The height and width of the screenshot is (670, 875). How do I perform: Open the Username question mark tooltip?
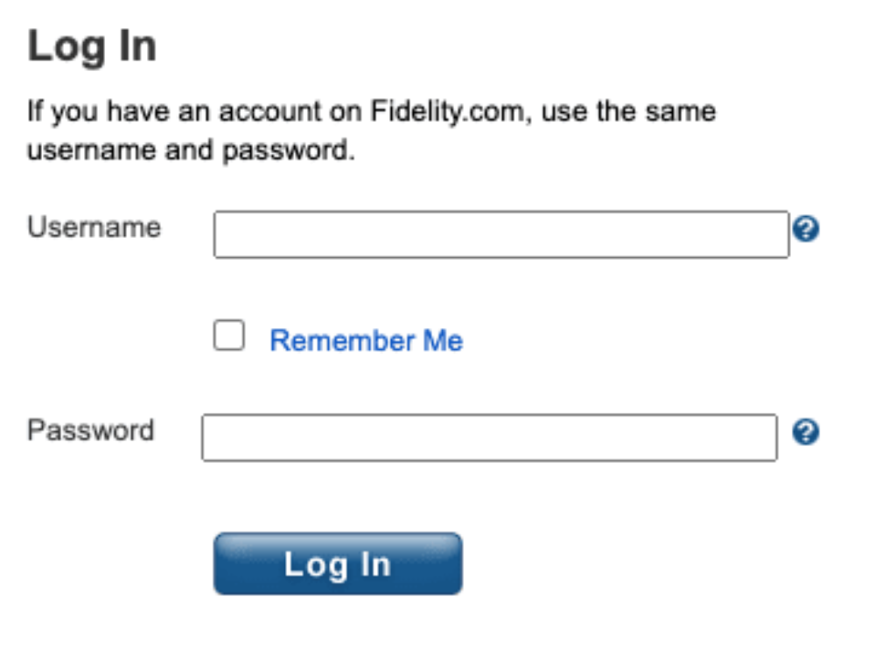coord(806,230)
